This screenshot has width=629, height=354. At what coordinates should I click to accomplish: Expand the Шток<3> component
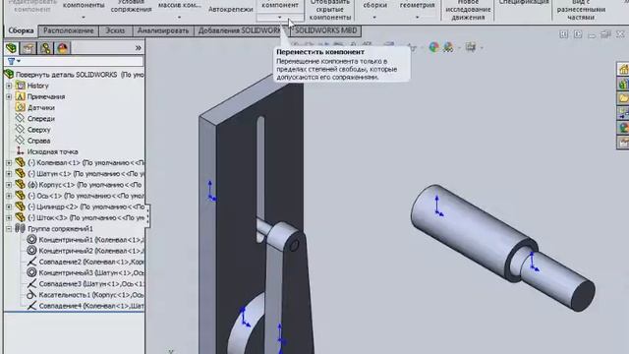9,217
